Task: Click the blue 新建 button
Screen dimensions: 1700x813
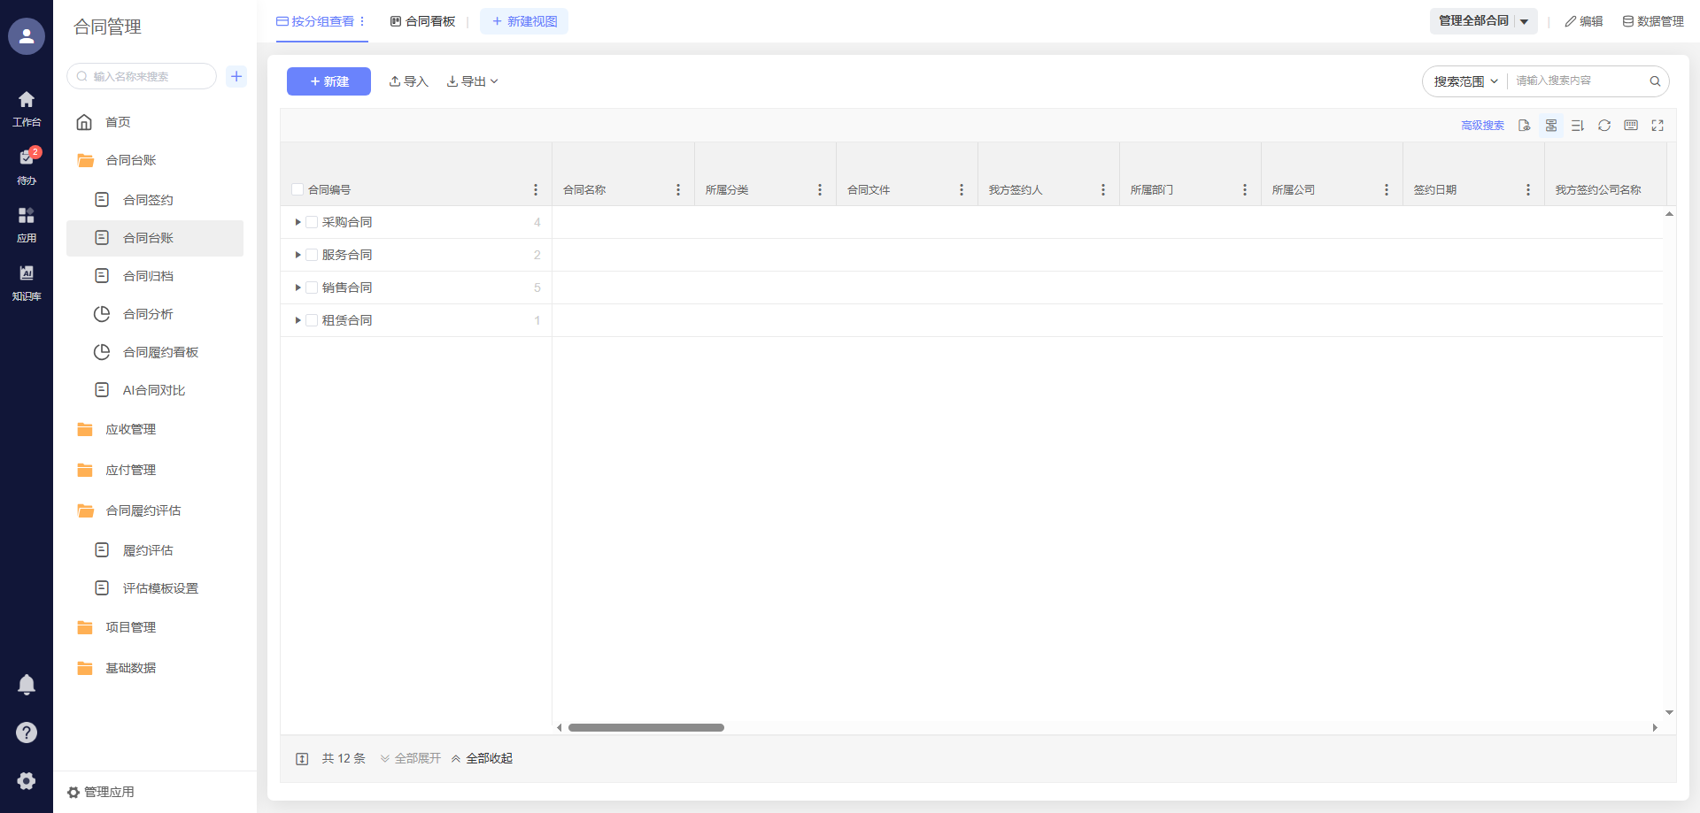Action: [x=328, y=81]
